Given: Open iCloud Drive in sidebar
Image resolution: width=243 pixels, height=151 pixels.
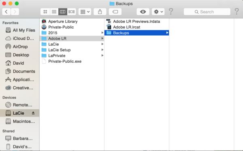Looking at the screenshot, I should pos(20,38).
